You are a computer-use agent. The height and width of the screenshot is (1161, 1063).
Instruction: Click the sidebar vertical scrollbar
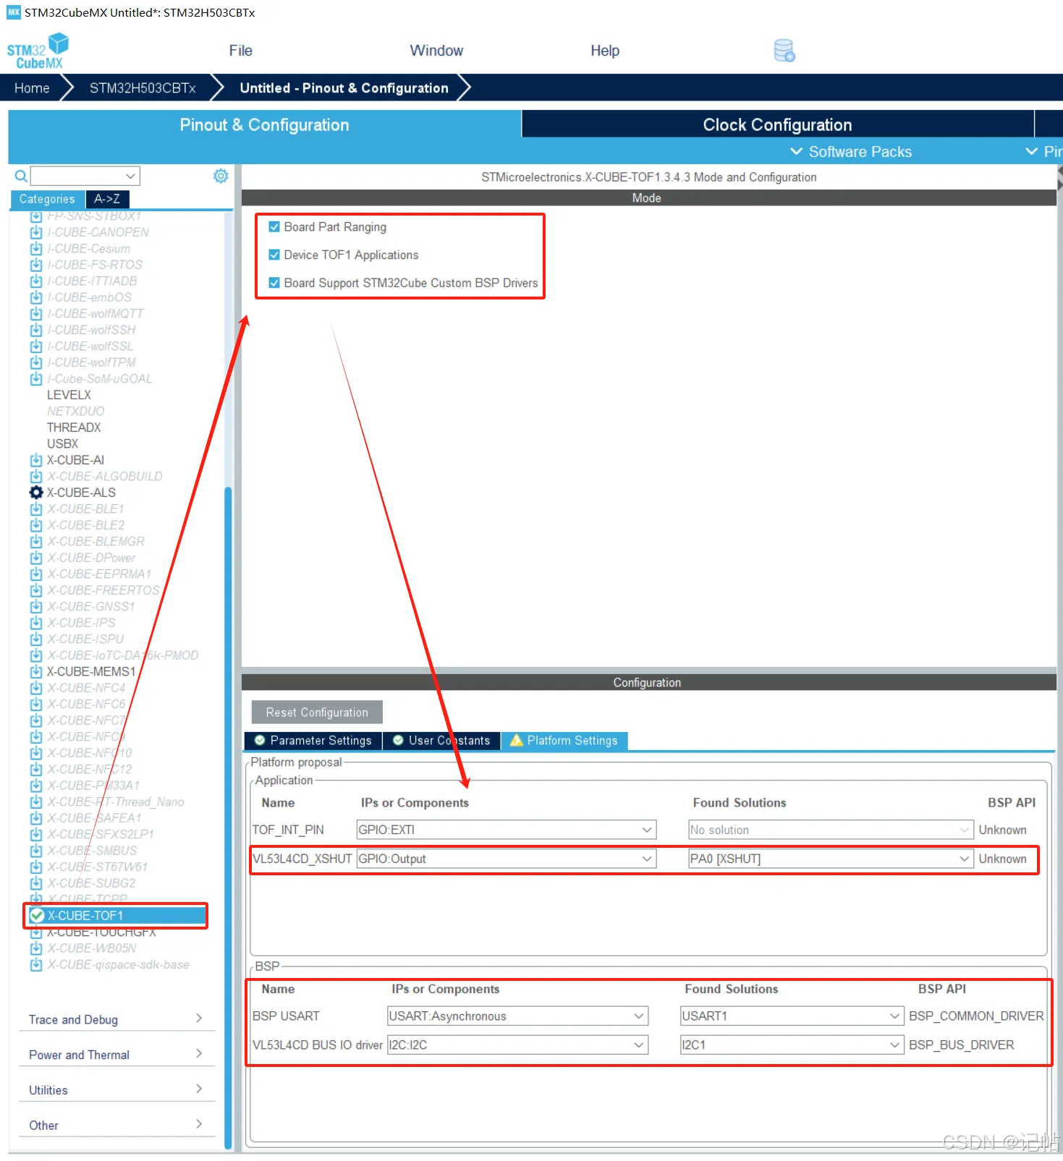[229, 817]
